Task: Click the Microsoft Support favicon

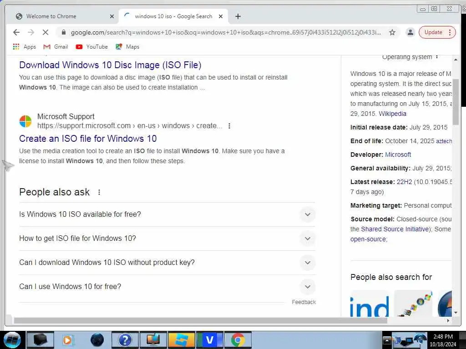Action: 25,121
